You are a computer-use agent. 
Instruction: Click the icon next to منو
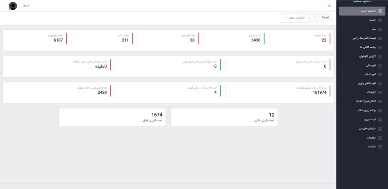coord(380,29)
